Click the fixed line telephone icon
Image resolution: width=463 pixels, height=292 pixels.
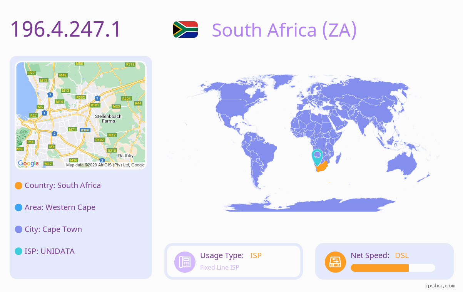coord(185,262)
